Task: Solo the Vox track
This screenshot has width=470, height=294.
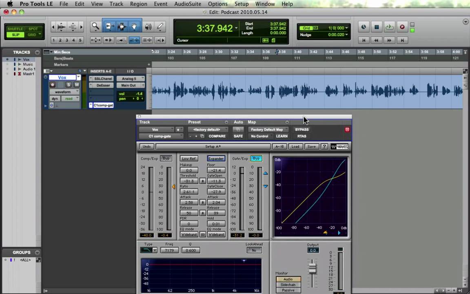Action: [69, 85]
